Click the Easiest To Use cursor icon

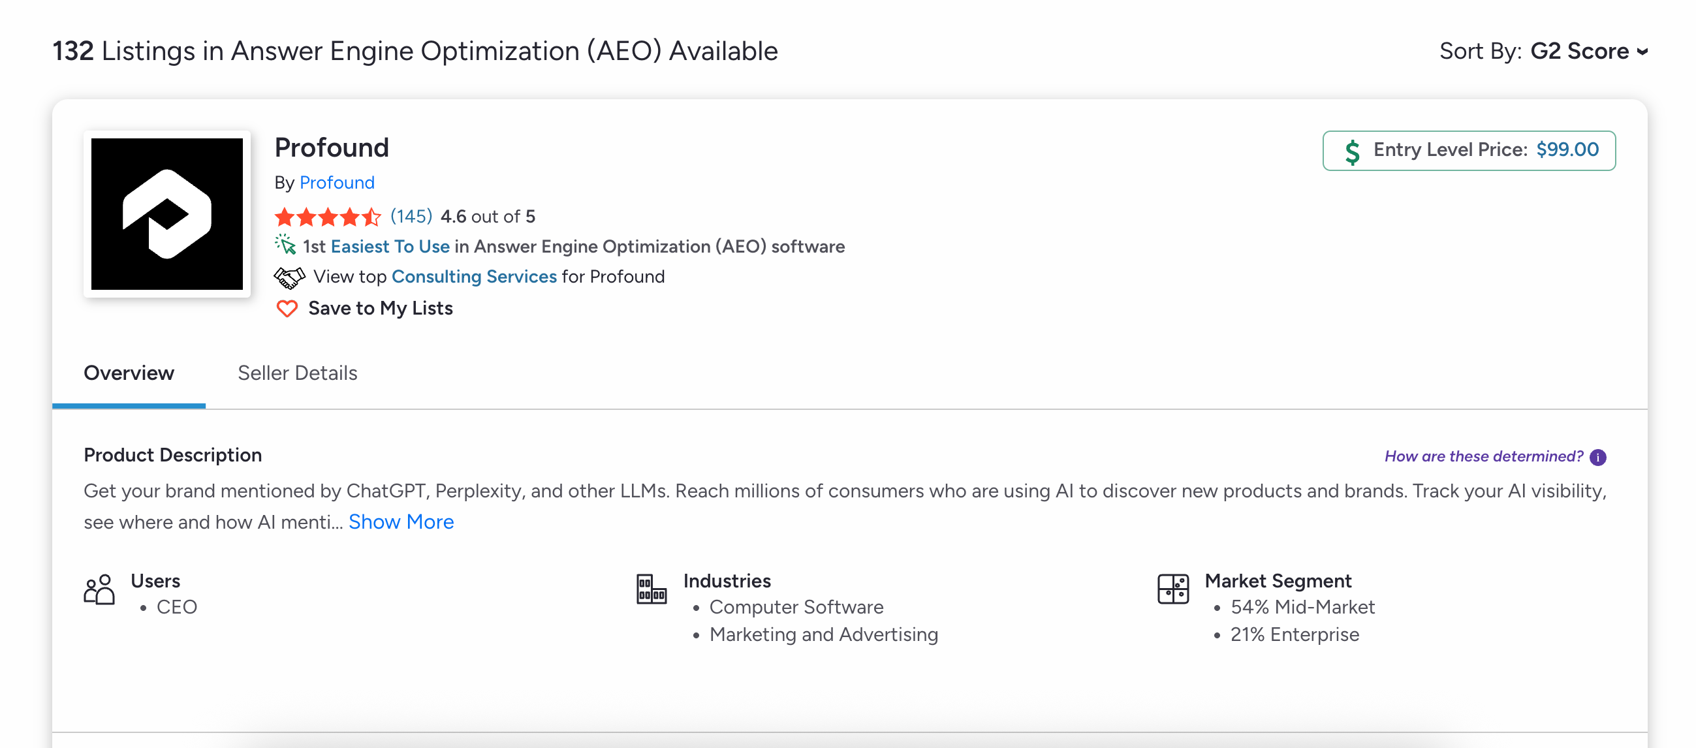[x=285, y=245]
